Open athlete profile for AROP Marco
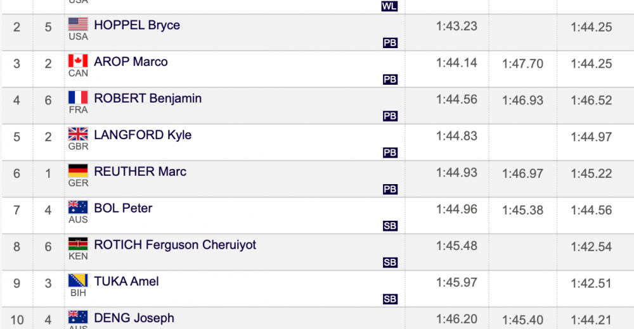Screen dimensions: 634x329 click(131, 62)
